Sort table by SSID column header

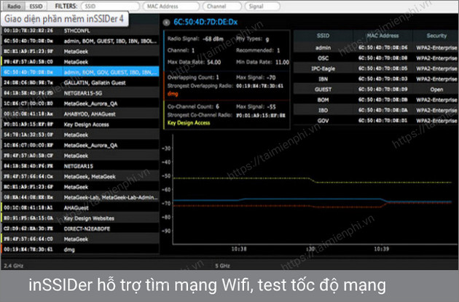(x=323, y=34)
